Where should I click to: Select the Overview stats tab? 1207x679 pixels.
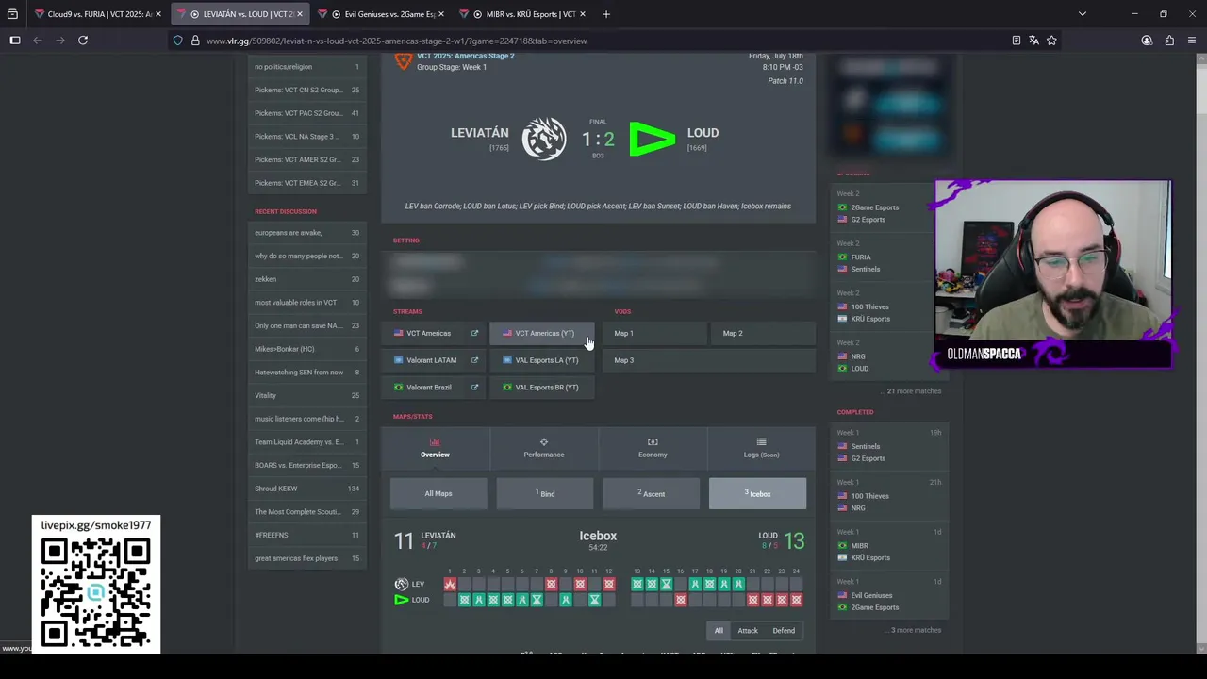click(x=435, y=448)
